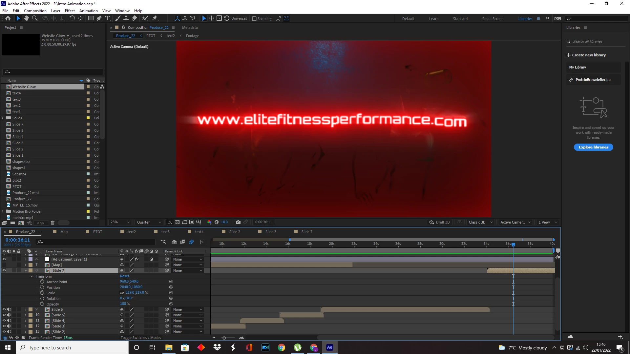The width and height of the screenshot is (630, 354).
Task: Click the timeline zoom slider
Action: click(224, 338)
